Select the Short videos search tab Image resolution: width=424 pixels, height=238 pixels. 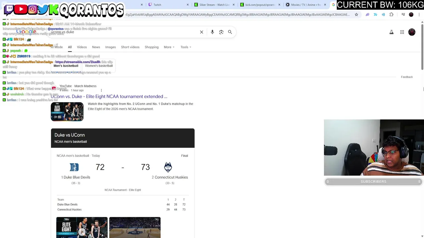(x=130, y=47)
